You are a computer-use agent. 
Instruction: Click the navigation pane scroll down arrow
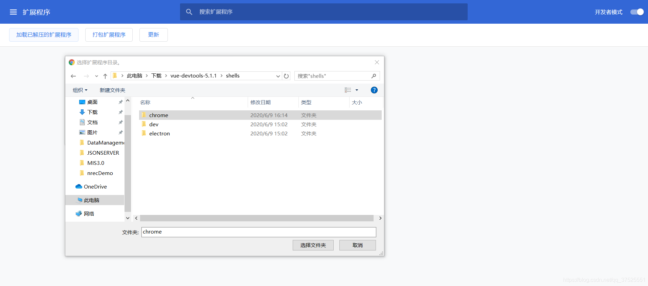[x=128, y=218]
